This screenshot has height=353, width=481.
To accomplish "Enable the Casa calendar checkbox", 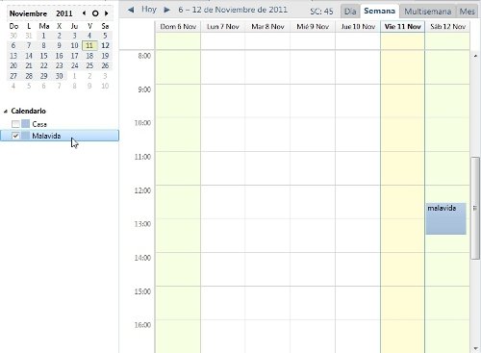I will tap(15, 124).
